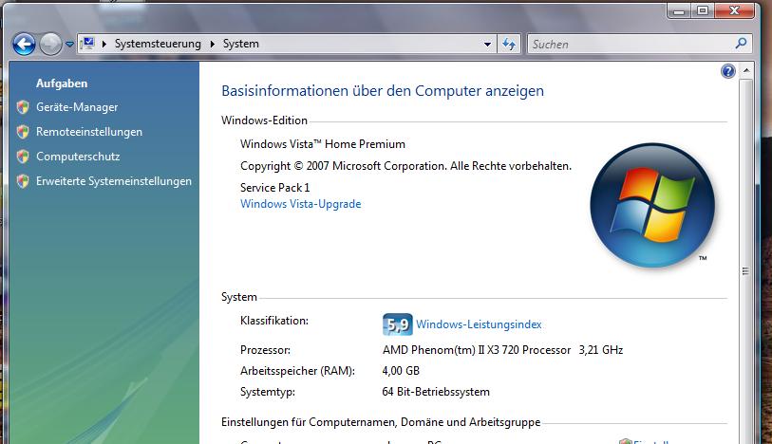Expand the arrow before Systemsteuerung
The height and width of the screenshot is (444, 772).
coord(104,44)
